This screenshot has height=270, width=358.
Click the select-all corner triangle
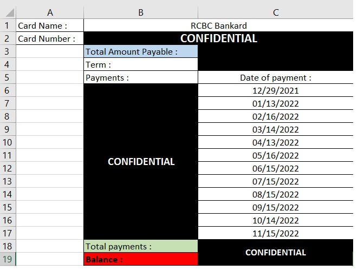[x=10, y=12]
